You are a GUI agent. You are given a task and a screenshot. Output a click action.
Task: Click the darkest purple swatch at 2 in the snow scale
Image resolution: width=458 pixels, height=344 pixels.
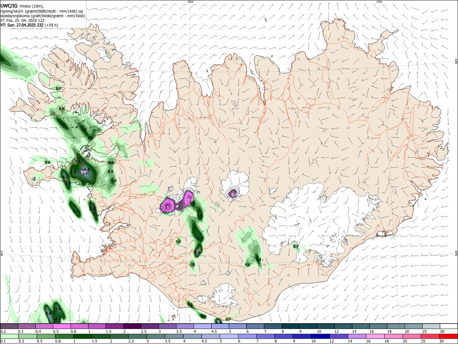(x=132, y=326)
